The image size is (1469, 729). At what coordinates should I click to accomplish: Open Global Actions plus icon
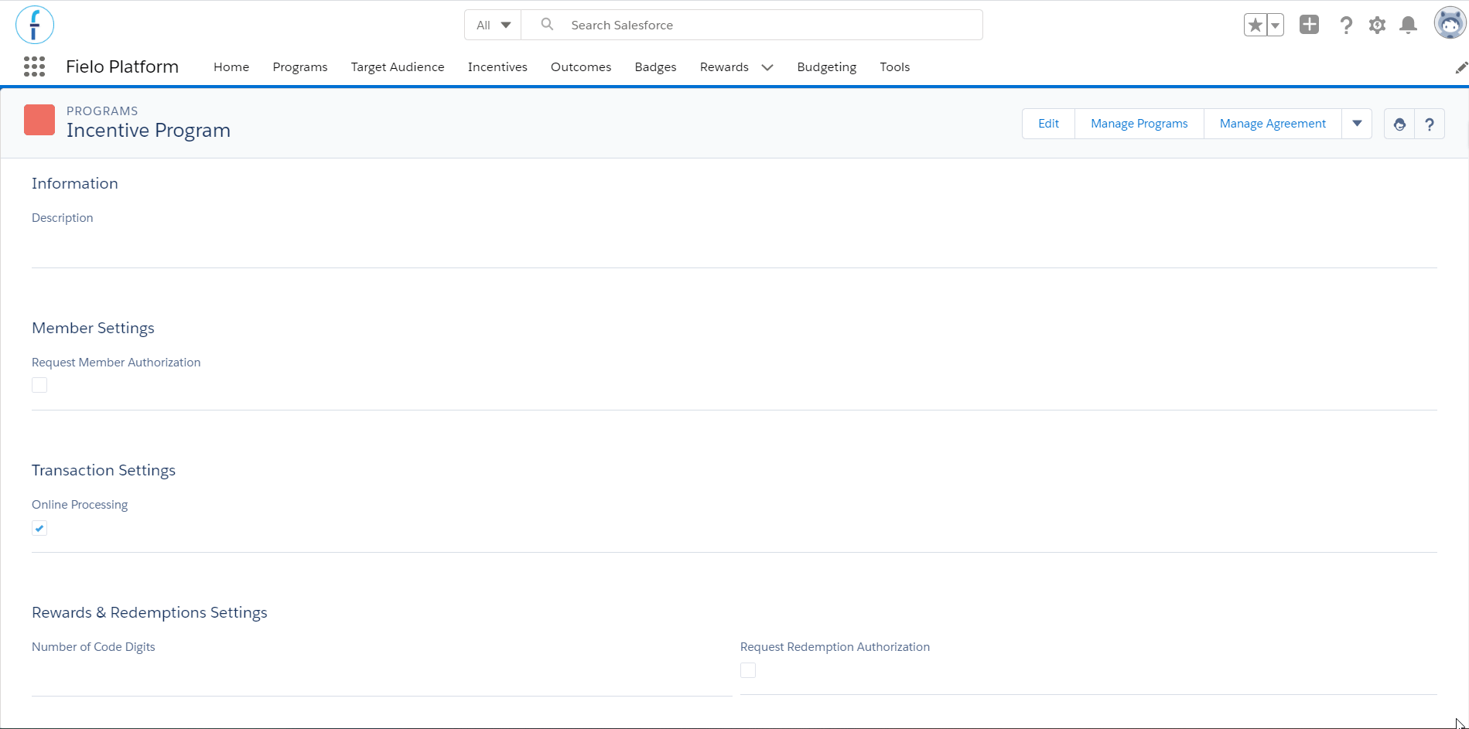[x=1309, y=25]
